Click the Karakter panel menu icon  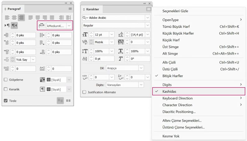point(149,9)
